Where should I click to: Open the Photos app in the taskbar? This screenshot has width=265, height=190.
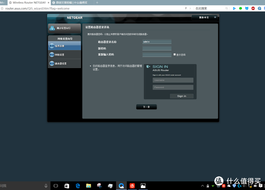(143, 186)
